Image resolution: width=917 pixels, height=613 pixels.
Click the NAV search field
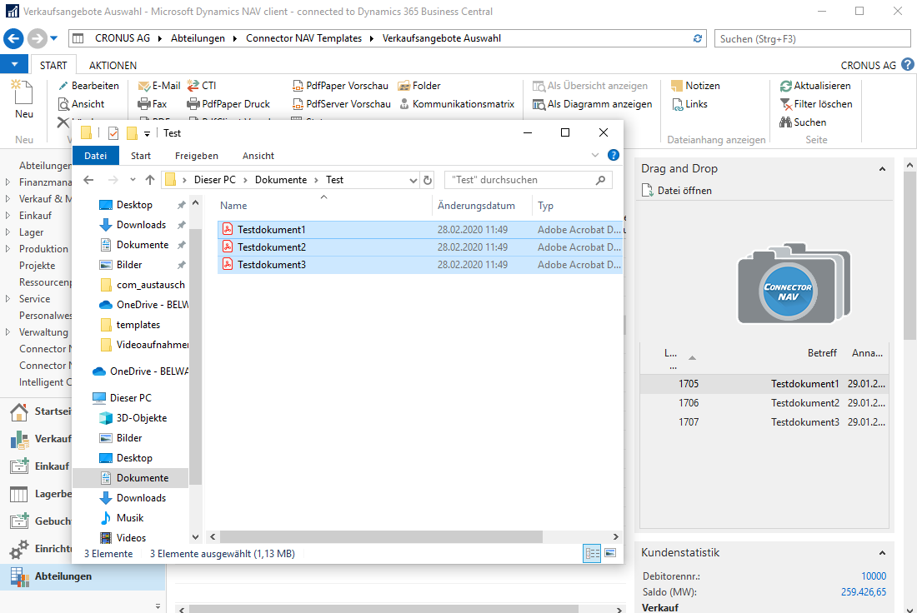point(812,38)
